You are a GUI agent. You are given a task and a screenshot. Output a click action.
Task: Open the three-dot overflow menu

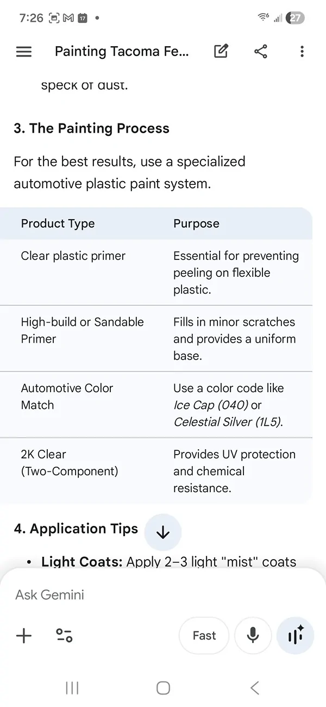(x=302, y=52)
